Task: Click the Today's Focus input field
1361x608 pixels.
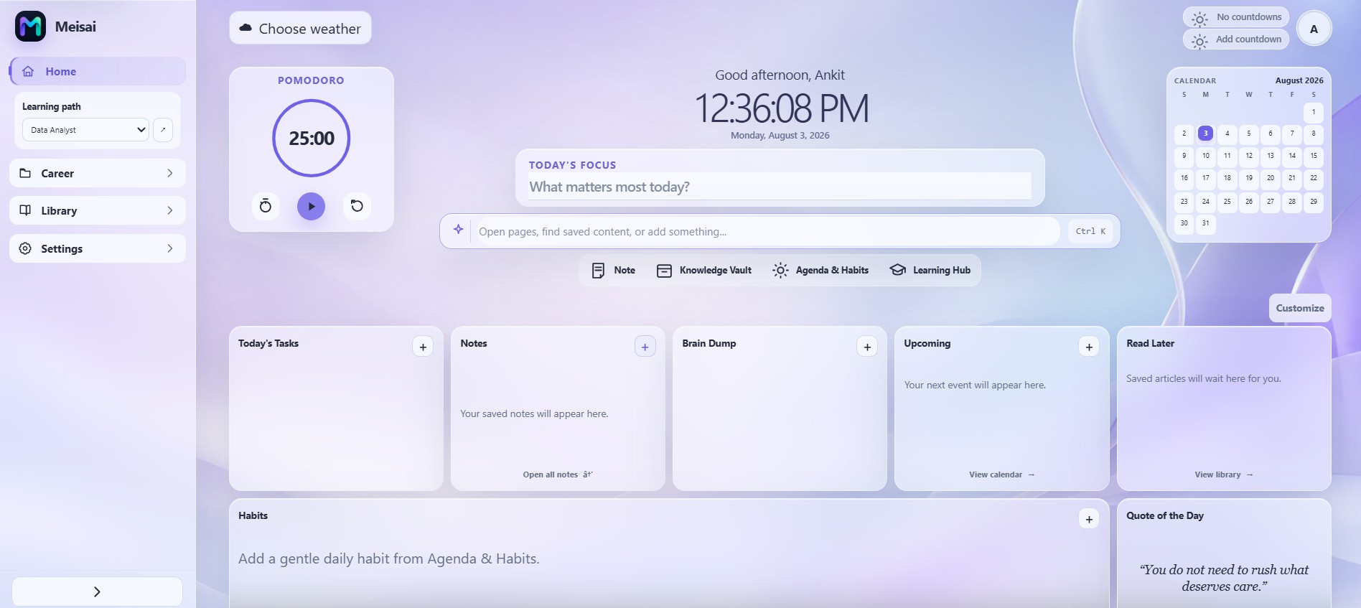Action: click(780, 187)
